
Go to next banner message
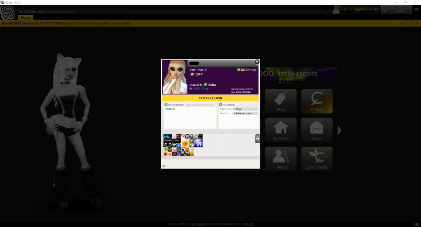coord(411,23)
